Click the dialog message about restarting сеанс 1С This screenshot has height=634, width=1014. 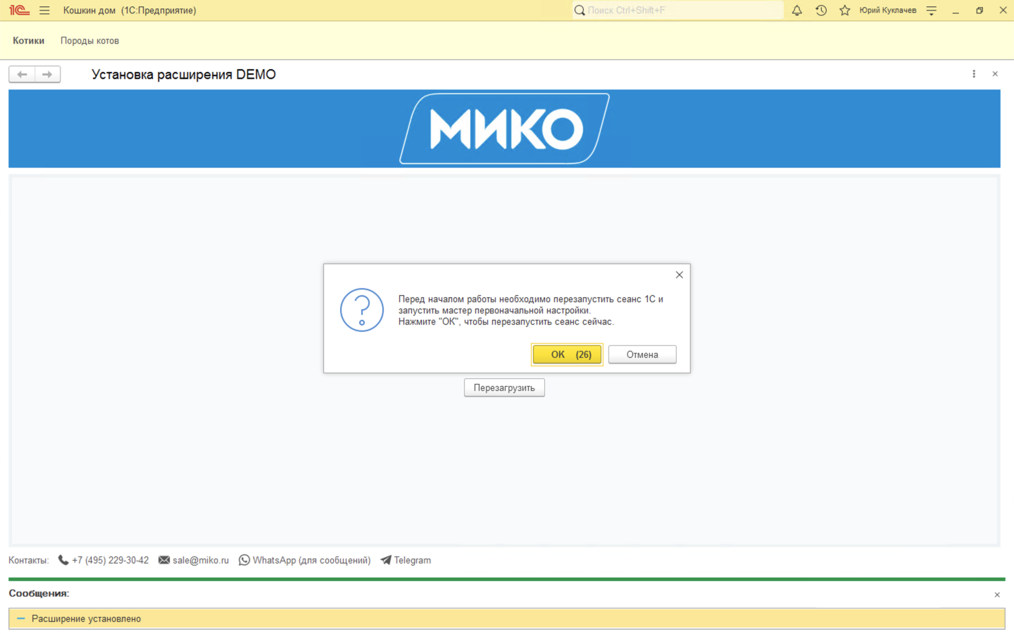531,310
